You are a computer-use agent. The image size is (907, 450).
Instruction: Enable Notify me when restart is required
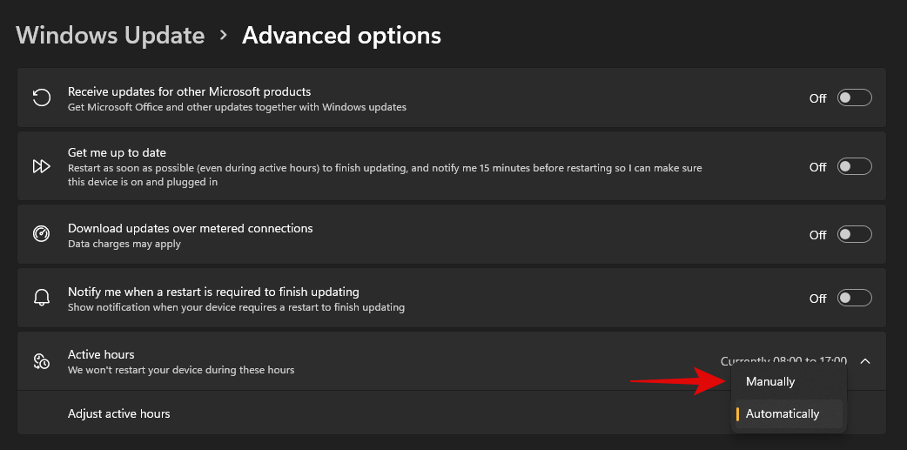tap(854, 299)
